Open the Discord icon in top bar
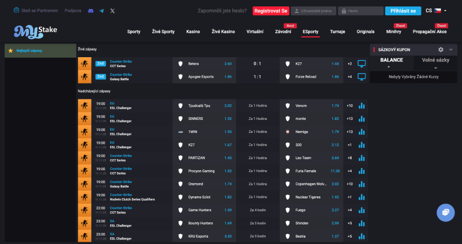 tap(91, 11)
